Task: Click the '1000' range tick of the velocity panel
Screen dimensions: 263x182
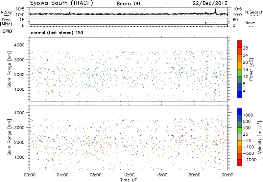Action: 19,157
